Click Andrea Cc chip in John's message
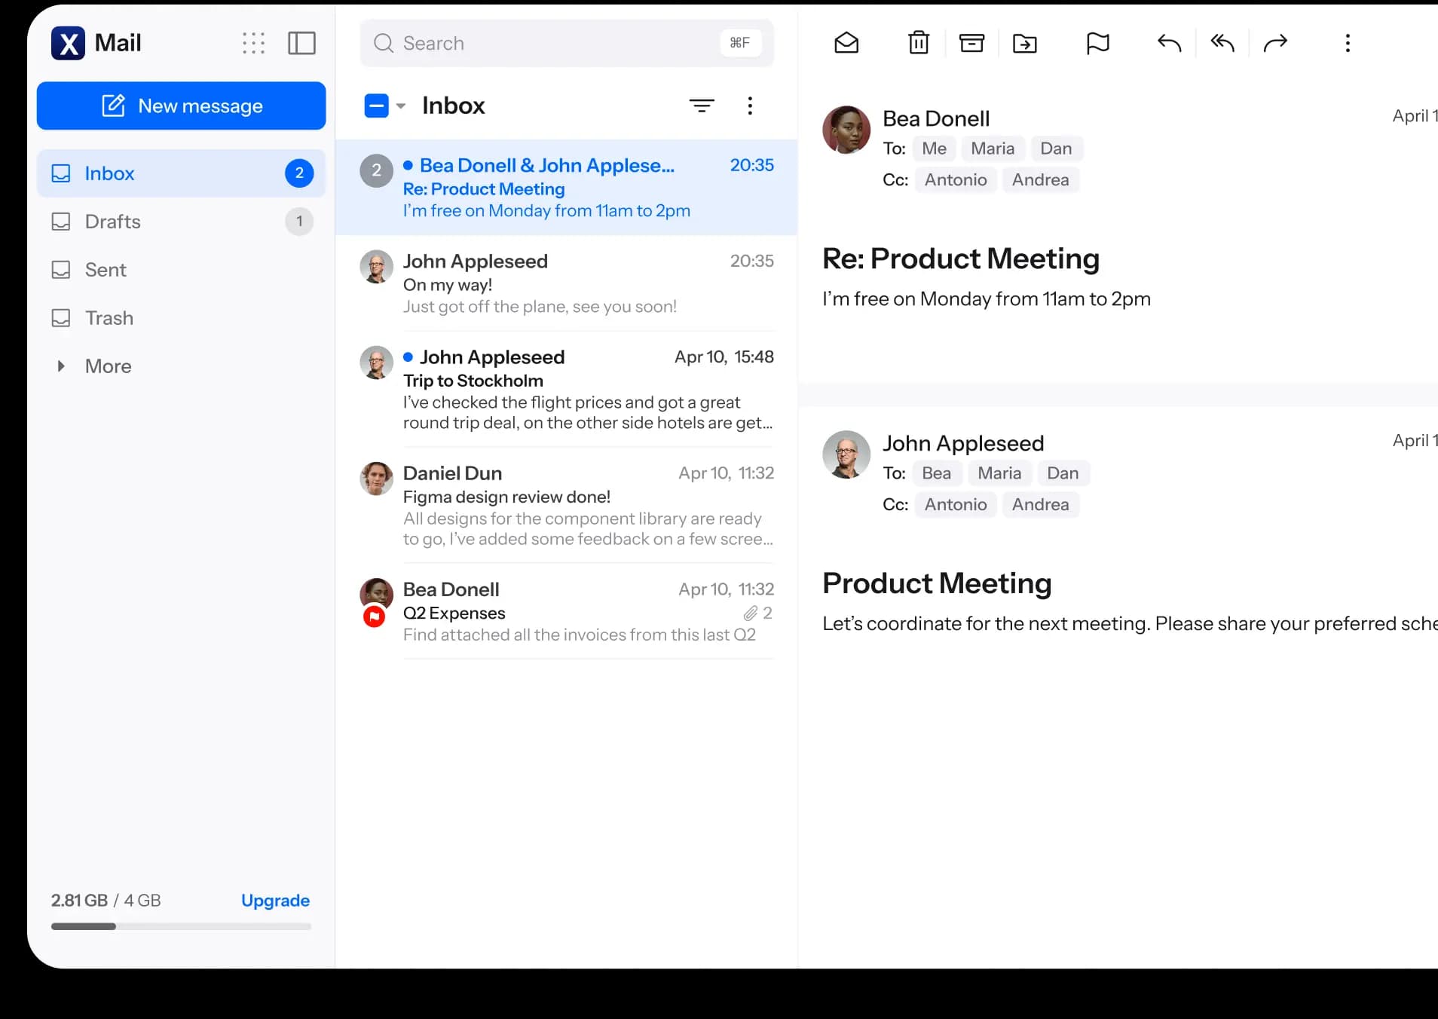The image size is (1438, 1019). [x=1040, y=504]
